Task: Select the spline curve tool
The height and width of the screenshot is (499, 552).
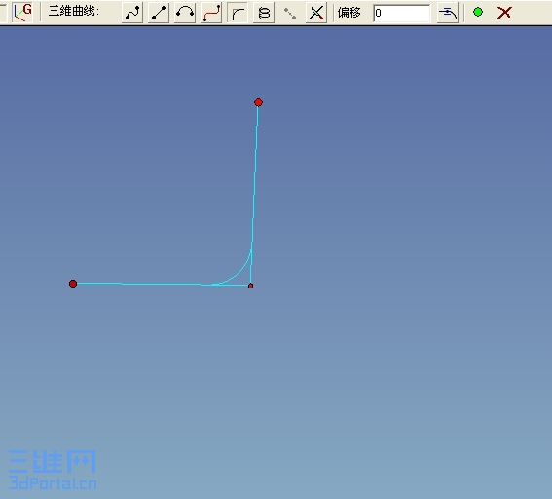Action: tap(132, 13)
